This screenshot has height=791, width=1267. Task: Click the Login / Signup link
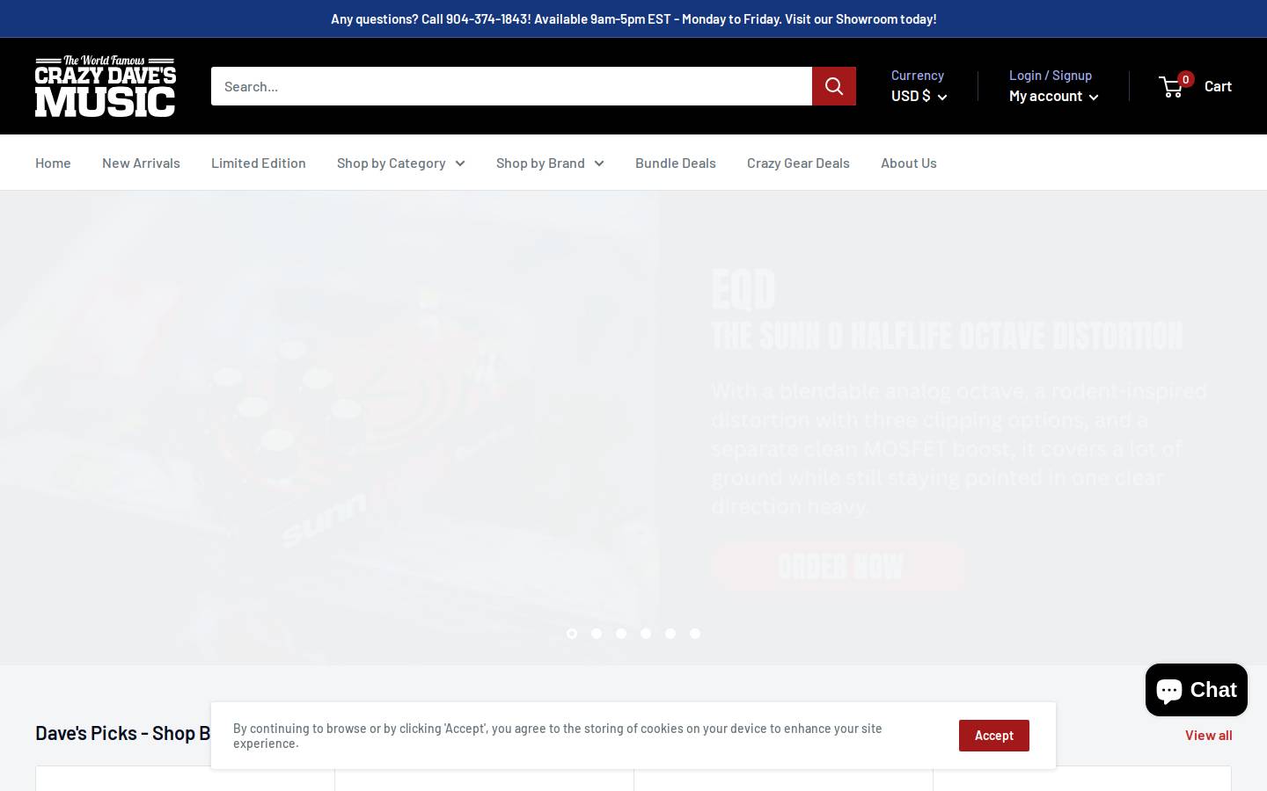tap(1051, 76)
